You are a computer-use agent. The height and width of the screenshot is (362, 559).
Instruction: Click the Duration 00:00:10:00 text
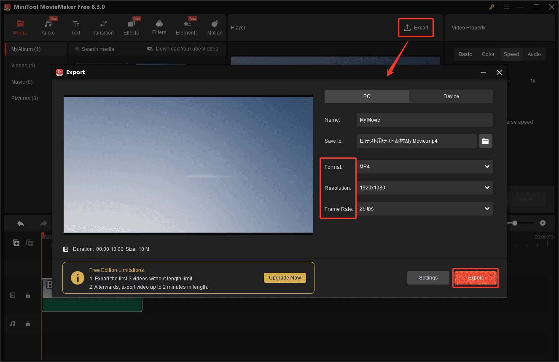(98, 249)
